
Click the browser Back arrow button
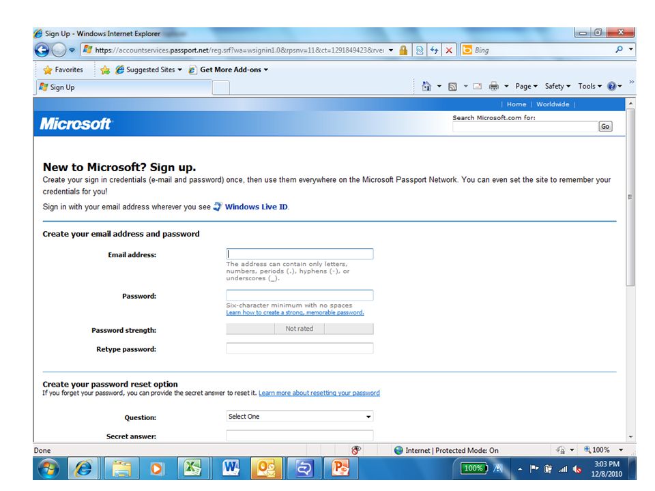42,50
